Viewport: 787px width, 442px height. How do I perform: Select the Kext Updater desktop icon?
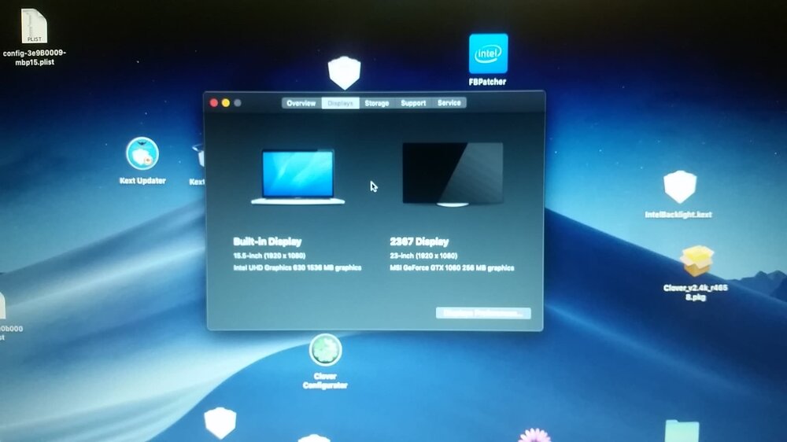click(x=142, y=154)
